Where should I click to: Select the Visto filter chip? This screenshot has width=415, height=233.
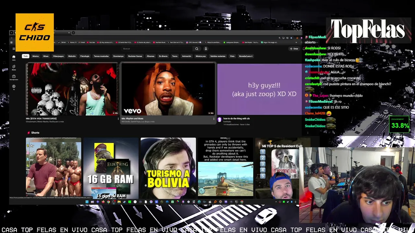tap(232, 56)
